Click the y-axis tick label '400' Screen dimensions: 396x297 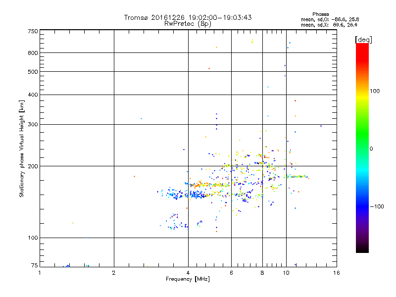[x=33, y=95]
